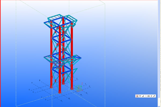Open the soft keyboard from the IME bar
The image size is (161, 107).
coord(148,96)
